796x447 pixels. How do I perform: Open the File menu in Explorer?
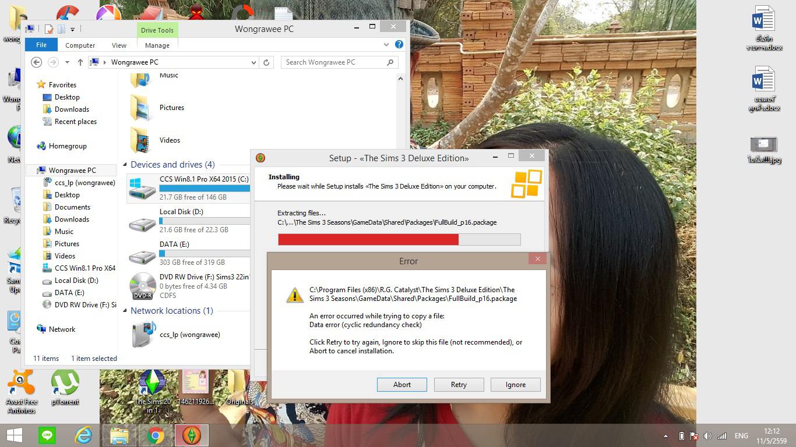41,45
